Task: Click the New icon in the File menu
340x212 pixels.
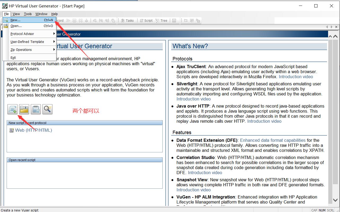Action: pos(6,20)
